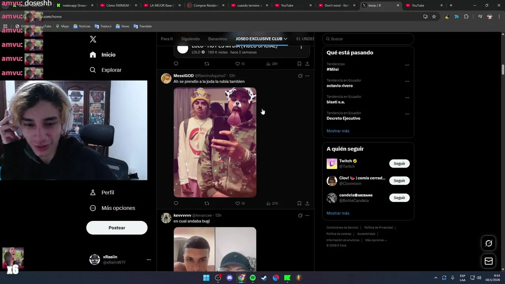Open octavio rivero trend options dots
Viewport: 505px width, 284px height.
click(407, 82)
